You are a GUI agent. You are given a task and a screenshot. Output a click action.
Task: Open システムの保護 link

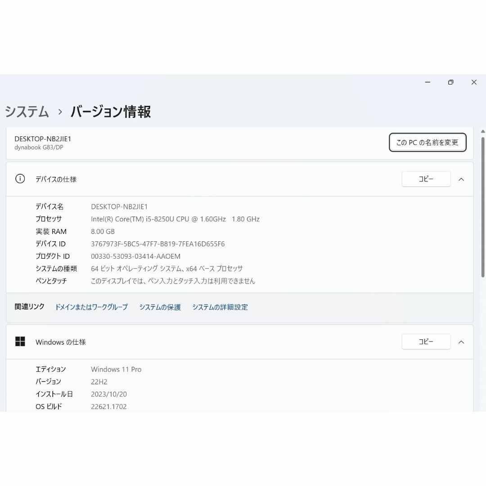[160, 307]
